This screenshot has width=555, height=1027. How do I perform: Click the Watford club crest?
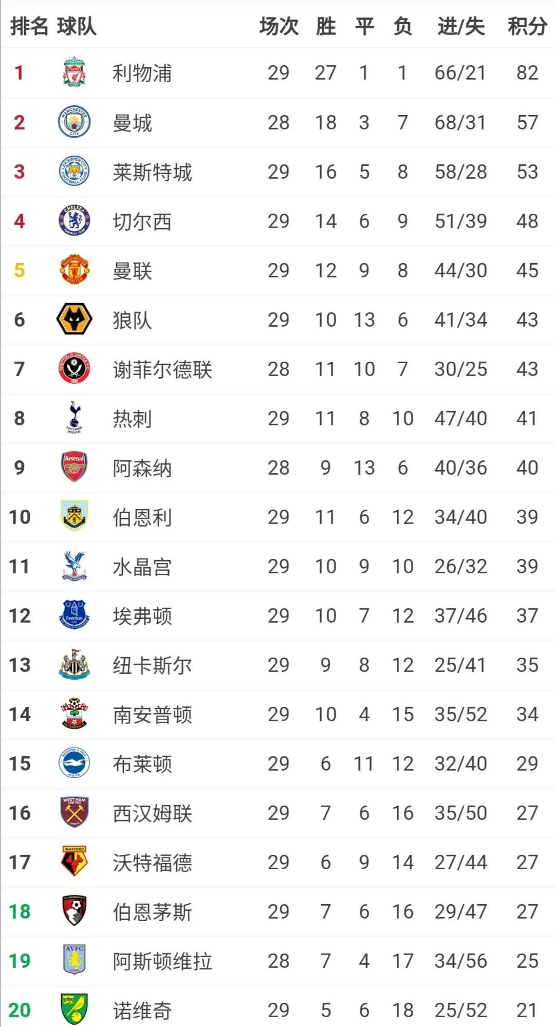tap(75, 862)
